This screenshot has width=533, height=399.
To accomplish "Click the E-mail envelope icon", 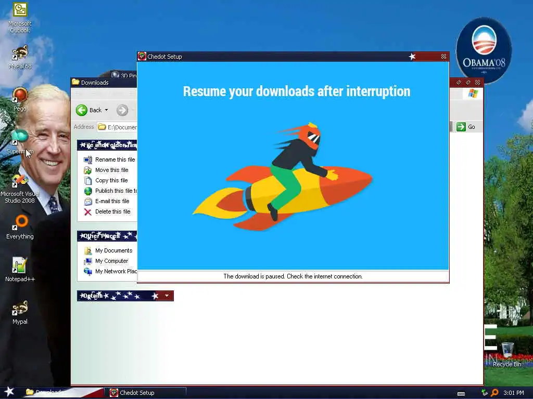I will [x=87, y=202].
